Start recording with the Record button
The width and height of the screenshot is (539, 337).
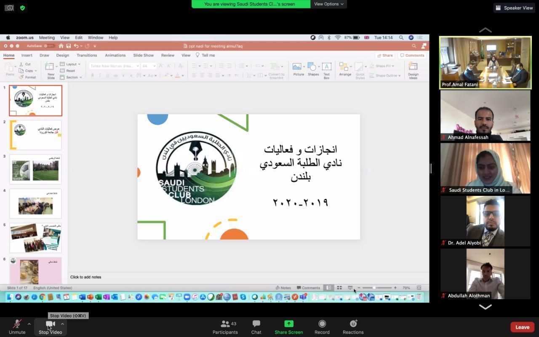pos(322,326)
